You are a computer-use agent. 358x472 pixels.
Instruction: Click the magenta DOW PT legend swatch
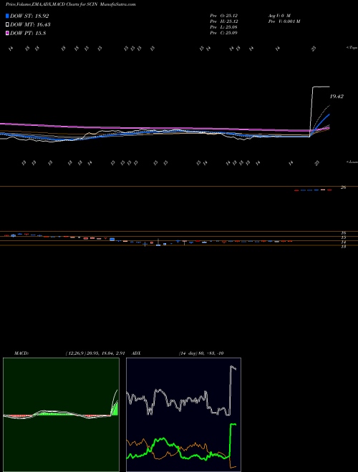click(x=7, y=34)
